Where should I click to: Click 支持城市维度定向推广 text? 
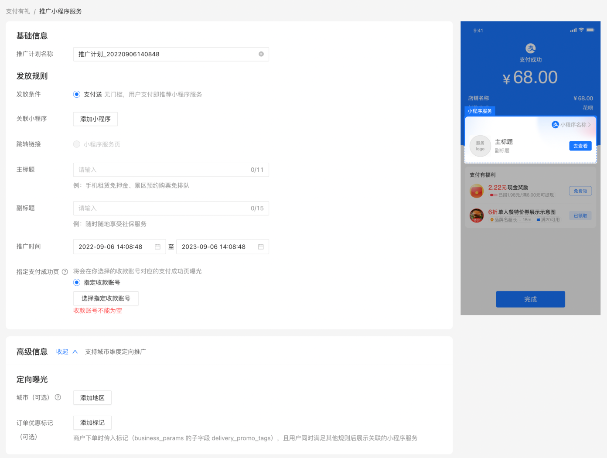tap(116, 352)
